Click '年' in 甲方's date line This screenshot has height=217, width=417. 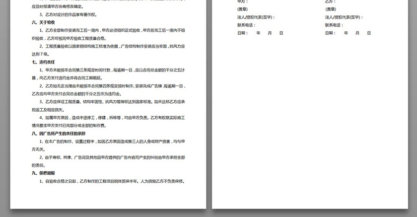click(x=258, y=33)
